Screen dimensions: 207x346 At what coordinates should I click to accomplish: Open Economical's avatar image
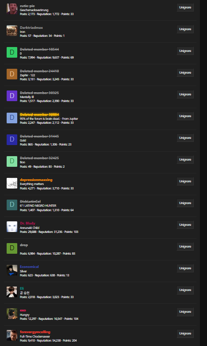pyautogui.click(x=12, y=270)
